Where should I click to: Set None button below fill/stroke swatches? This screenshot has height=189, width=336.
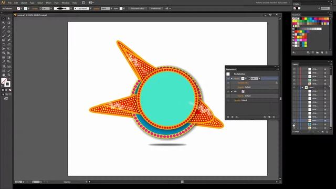tap(10, 90)
